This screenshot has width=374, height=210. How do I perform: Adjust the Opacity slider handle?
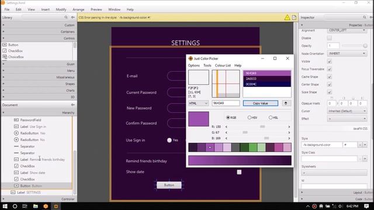(x=365, y=45)
